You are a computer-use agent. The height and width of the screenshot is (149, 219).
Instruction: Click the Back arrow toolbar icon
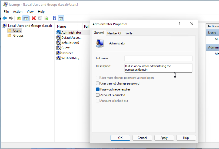pyautogui.click(x=5, y=18)
